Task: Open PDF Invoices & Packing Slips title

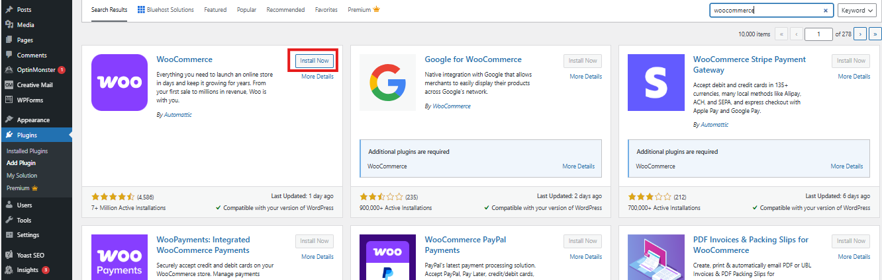Action: click(751, 245)
